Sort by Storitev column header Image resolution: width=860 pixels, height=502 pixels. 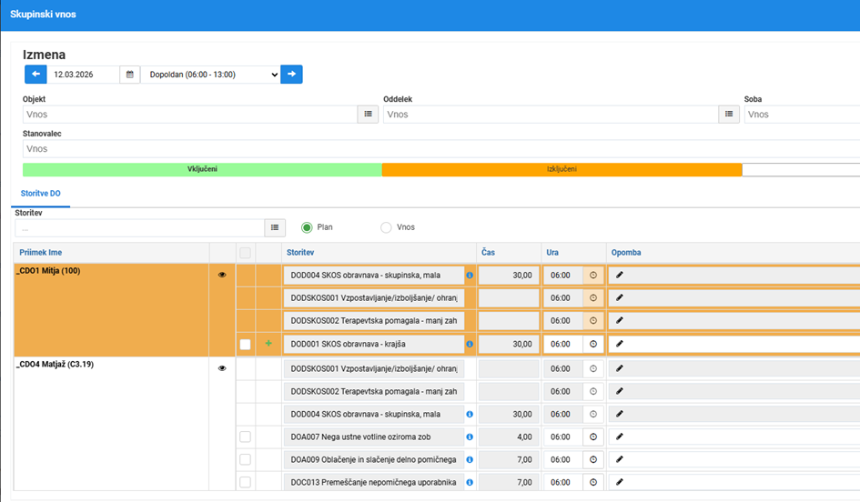(x=300, y=253)
